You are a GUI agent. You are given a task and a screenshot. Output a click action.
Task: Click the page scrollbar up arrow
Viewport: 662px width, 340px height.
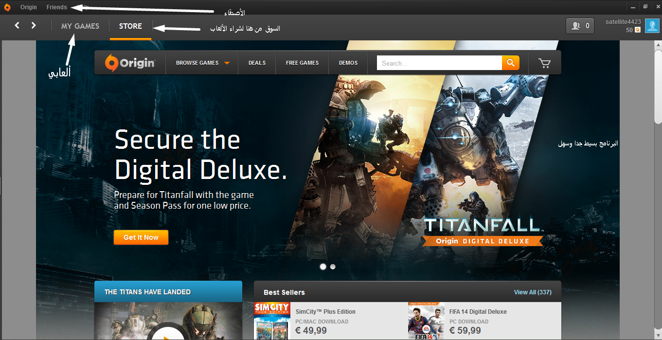coord(658,45)
